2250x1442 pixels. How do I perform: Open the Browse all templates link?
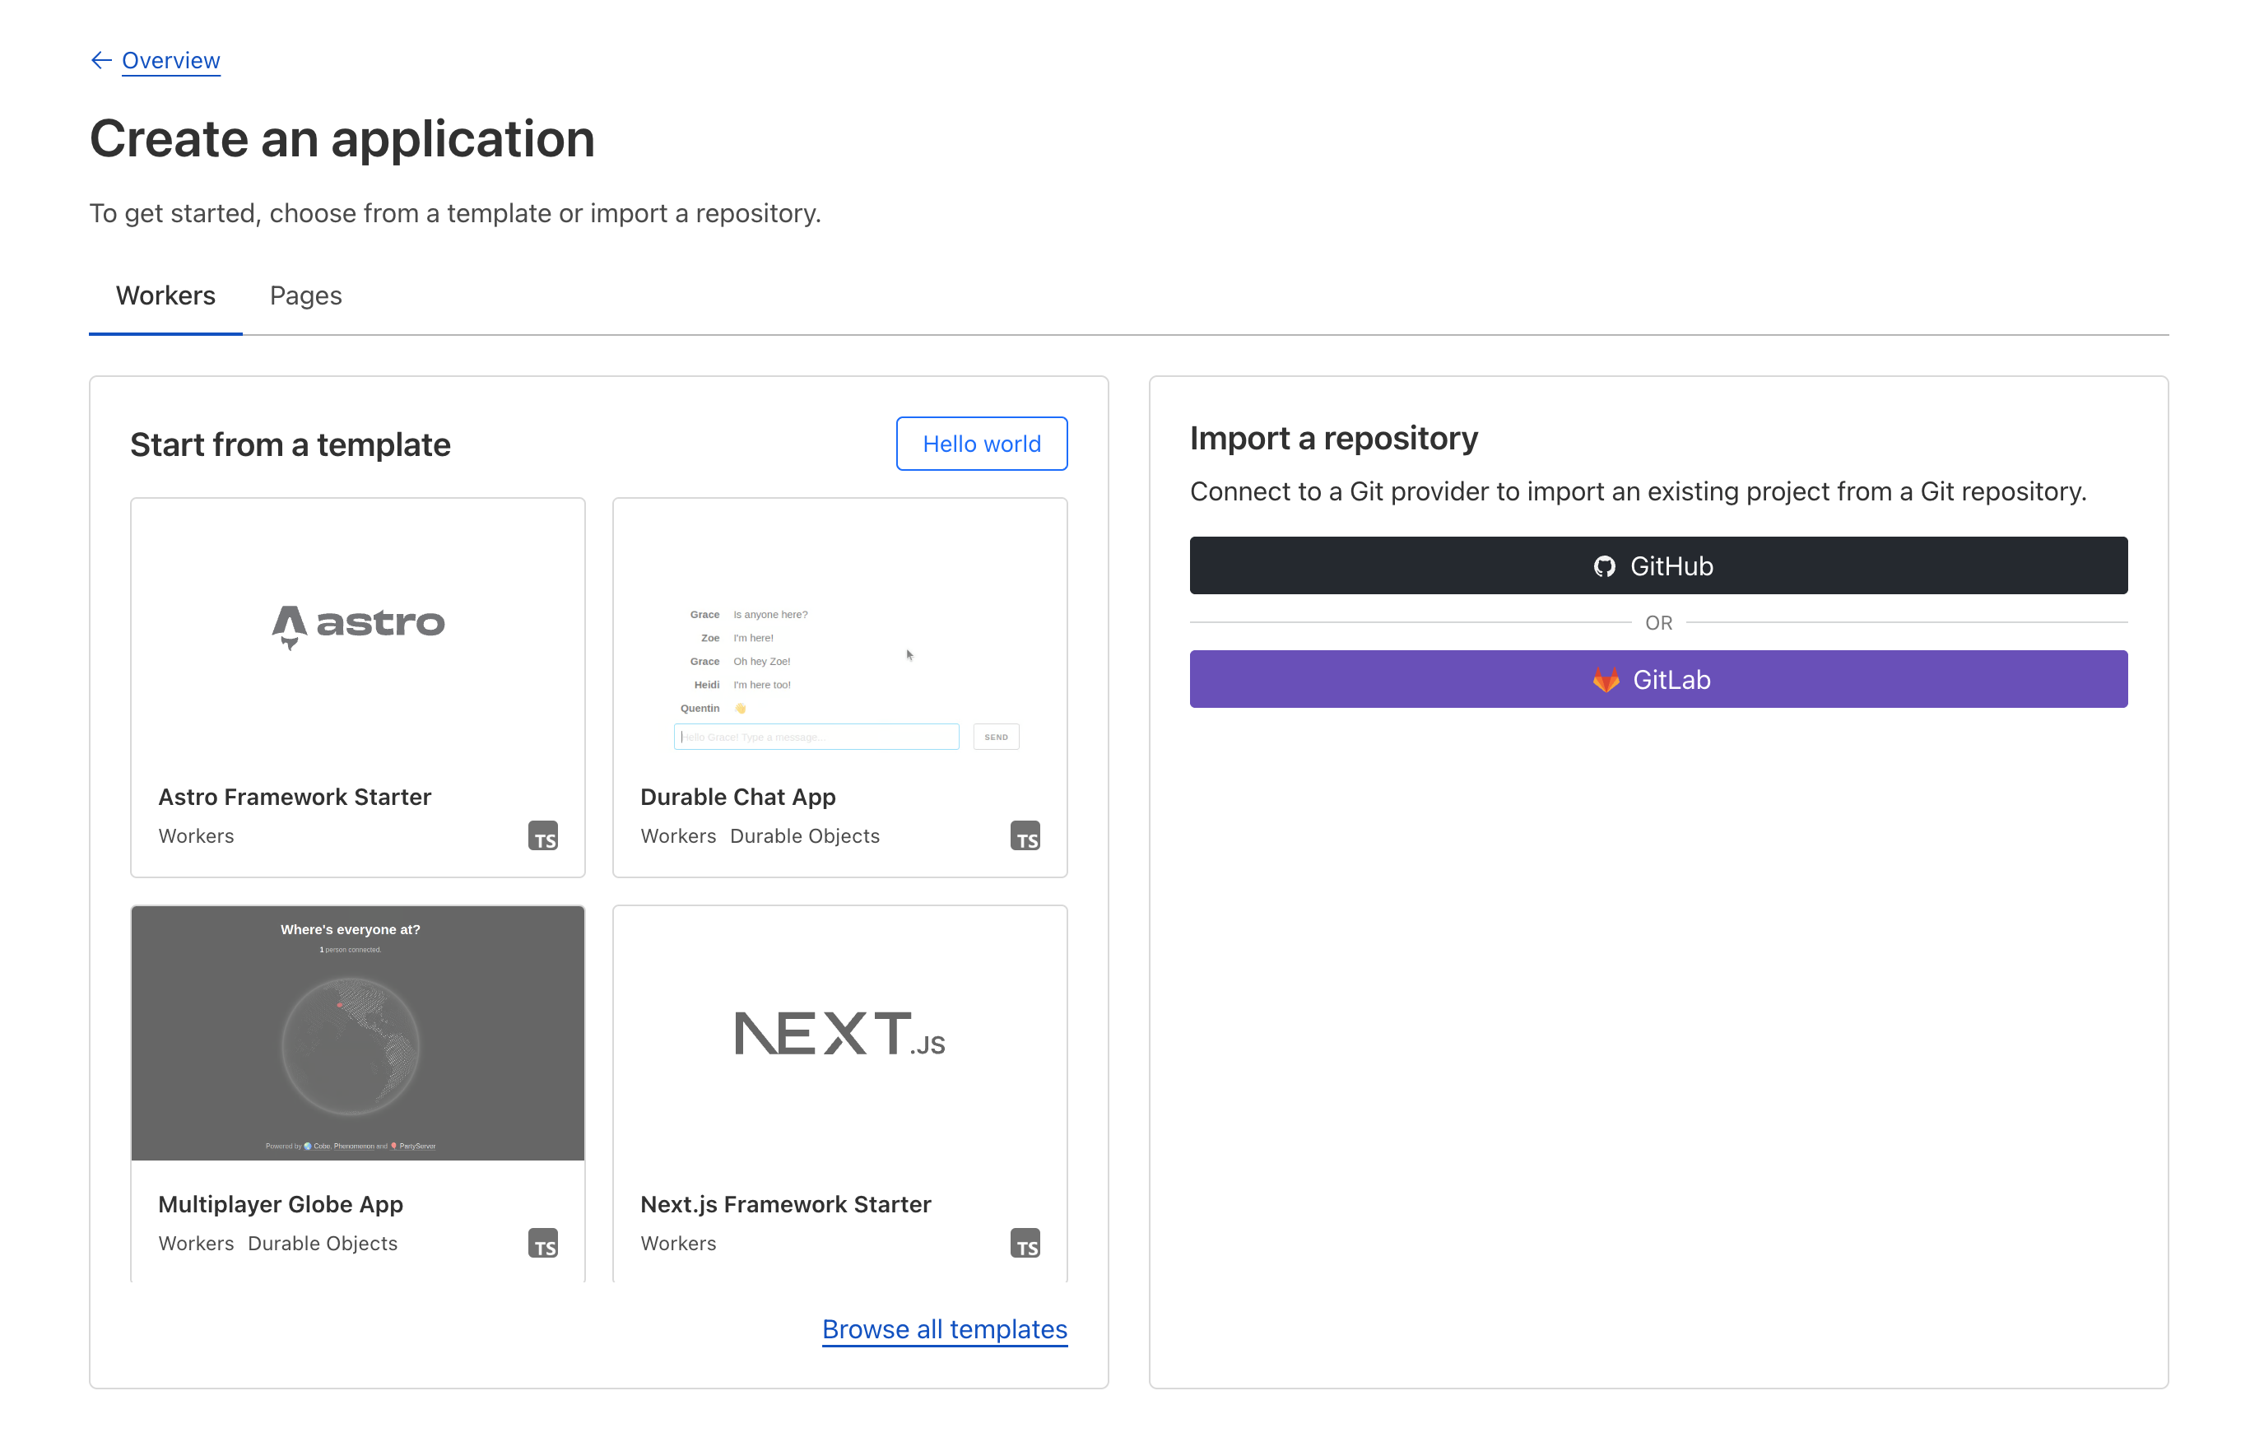944,1329
